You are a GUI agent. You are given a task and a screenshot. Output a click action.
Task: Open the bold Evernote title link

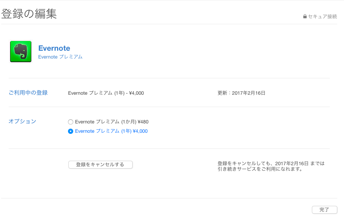click(54, 48)
